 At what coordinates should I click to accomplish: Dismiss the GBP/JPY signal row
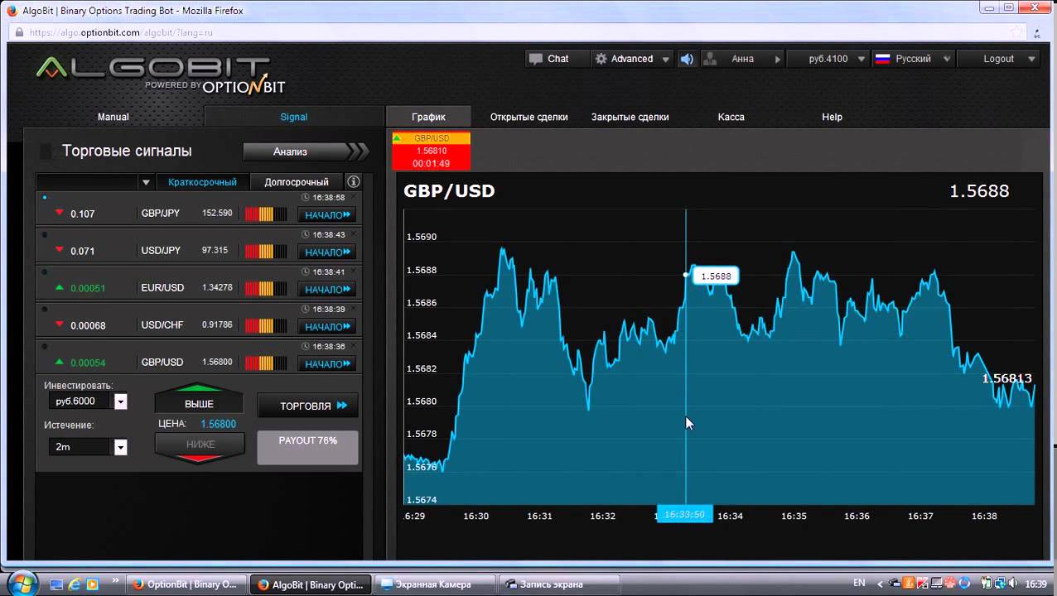pyautogui.click(x=354, y=197)
